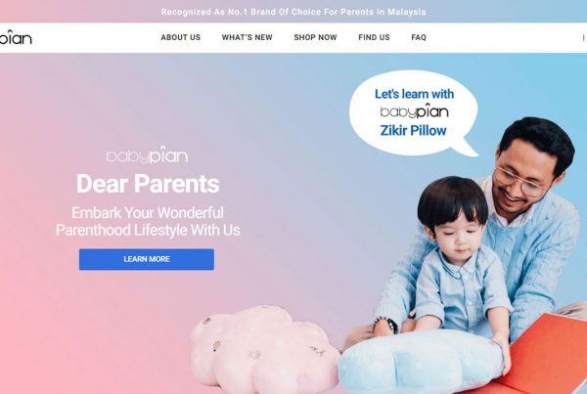The image size is (587, 394).
Task: Visit the FAQ section
Action: pyautogui.click(x=419, y=37)
